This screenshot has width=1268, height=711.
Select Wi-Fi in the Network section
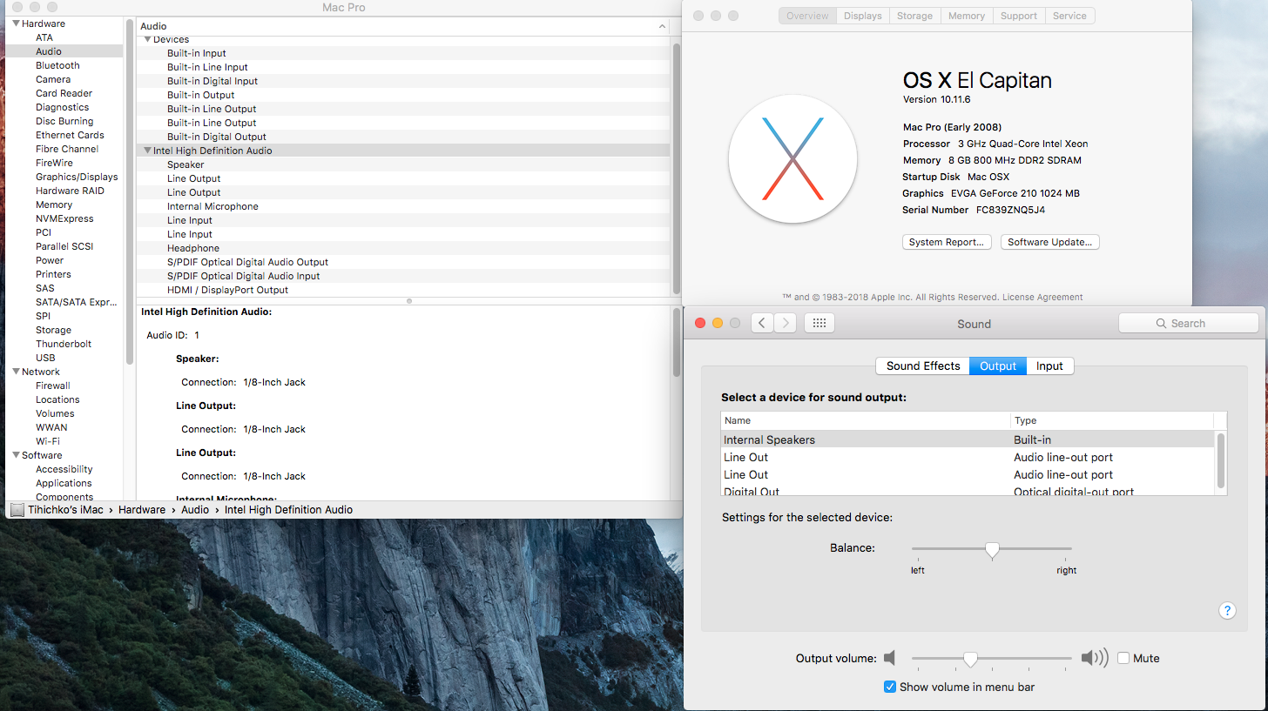(x=48, y=441)
